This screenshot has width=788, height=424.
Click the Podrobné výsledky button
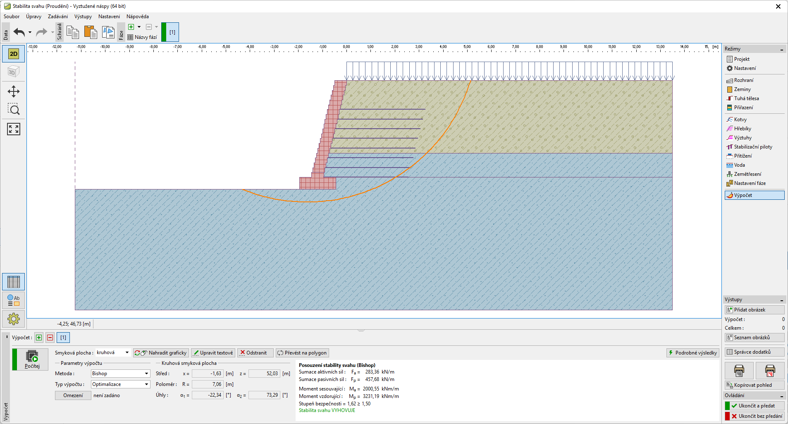pos(692,353)
